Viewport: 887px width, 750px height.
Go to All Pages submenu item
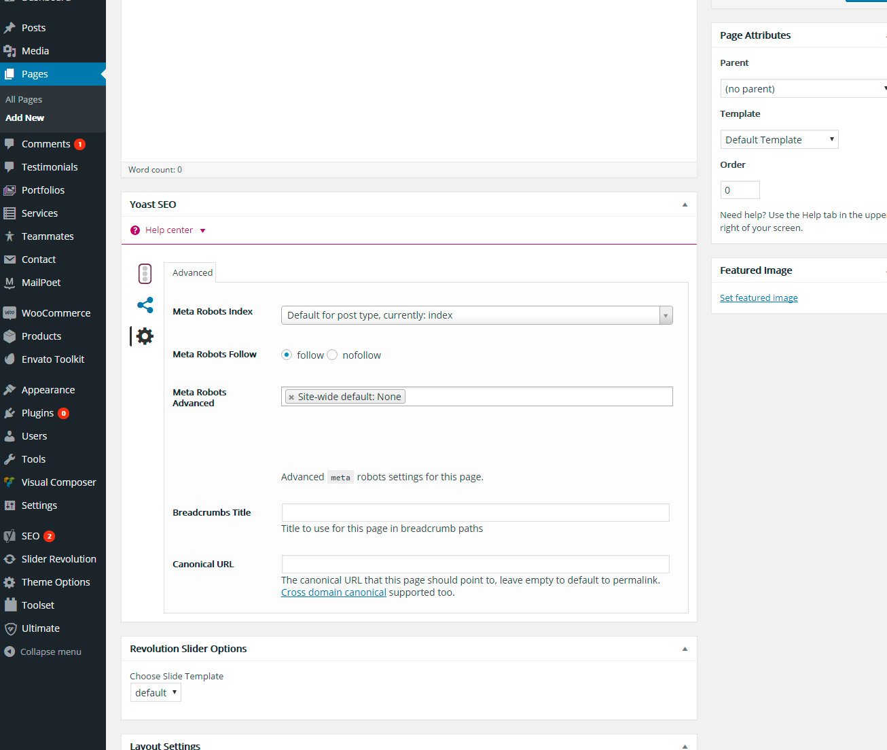[24, 99]
